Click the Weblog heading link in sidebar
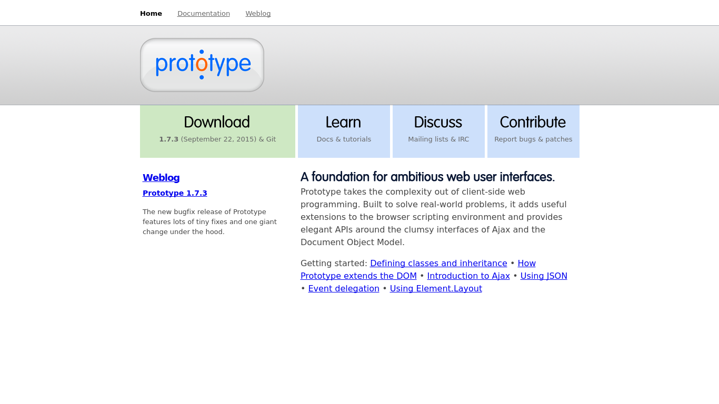This screenshot has height=404, width=719. [161, 177]
